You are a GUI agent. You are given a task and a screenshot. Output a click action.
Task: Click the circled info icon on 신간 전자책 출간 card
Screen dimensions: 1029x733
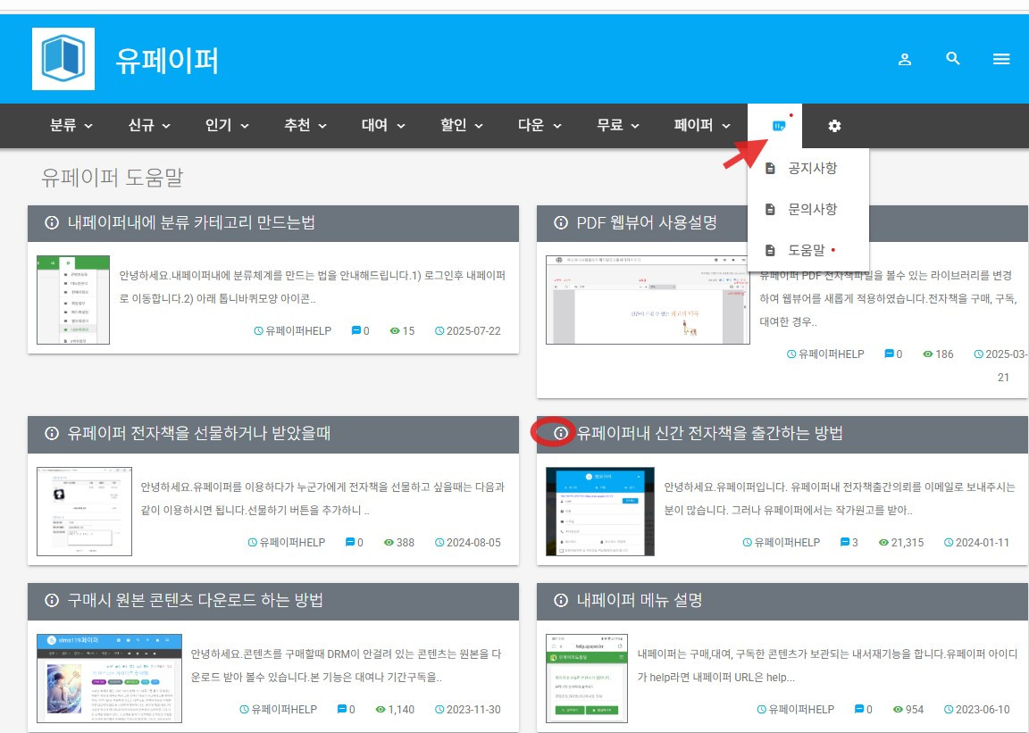[560, 433]
